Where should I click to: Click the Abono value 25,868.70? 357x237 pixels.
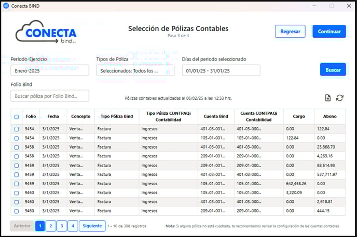click(x=326, y=147)
